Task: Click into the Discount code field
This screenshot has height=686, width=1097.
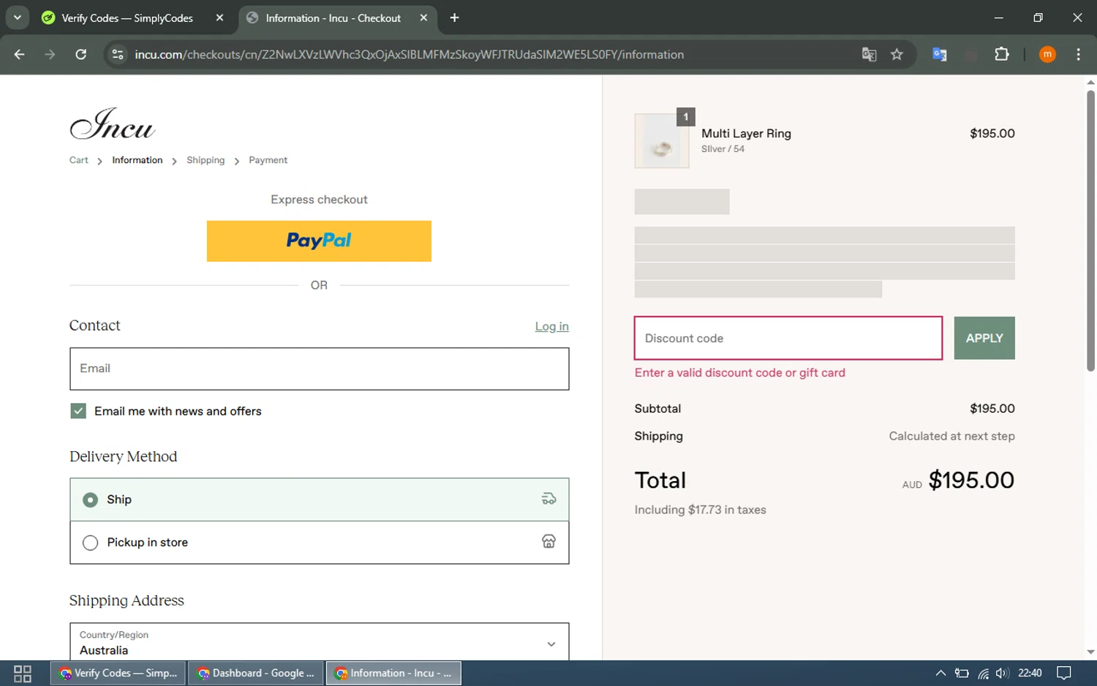Action: click(x=788, y=338)
